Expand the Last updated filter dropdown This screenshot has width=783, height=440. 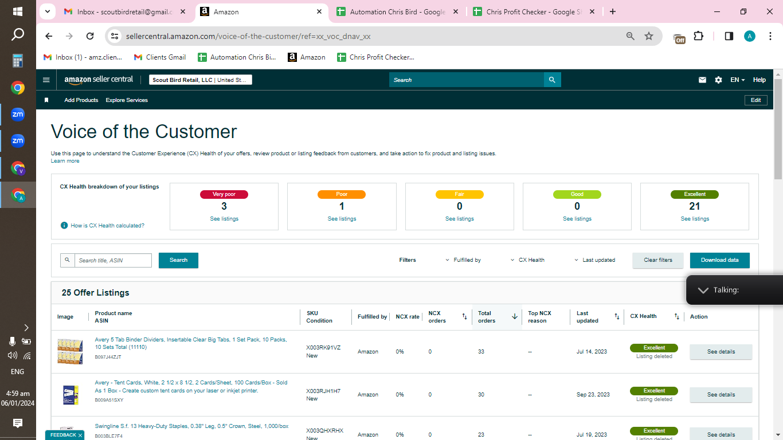point(594,260)
